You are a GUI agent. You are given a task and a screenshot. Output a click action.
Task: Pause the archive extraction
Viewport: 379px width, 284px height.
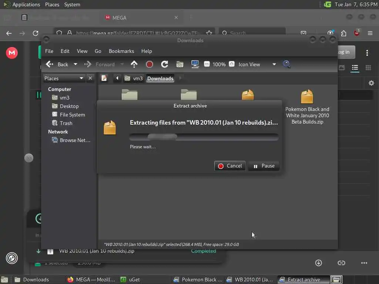(264, 166)
